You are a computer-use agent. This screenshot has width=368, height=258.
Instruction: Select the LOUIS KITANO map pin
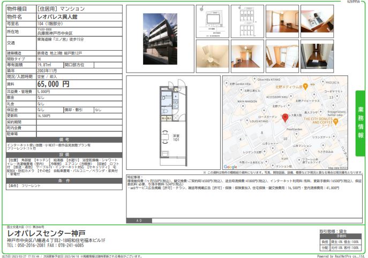[246, 121]
